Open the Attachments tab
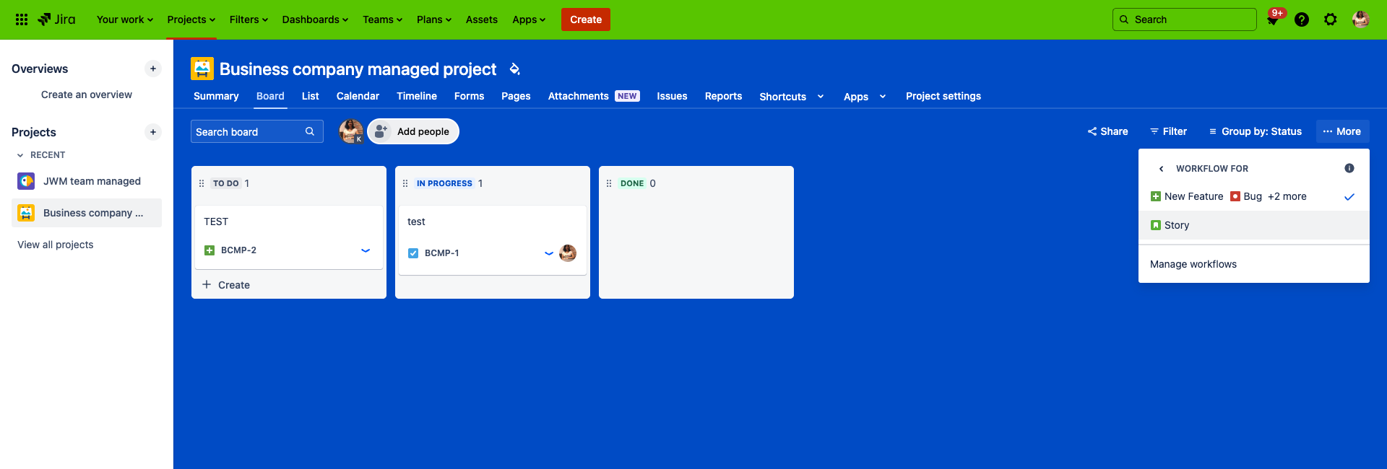 594,96
